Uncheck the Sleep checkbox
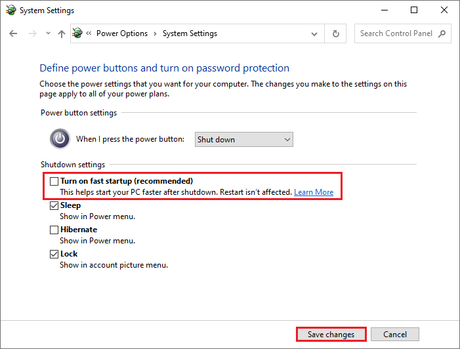 pyautogui.click(x=54, y=205)
